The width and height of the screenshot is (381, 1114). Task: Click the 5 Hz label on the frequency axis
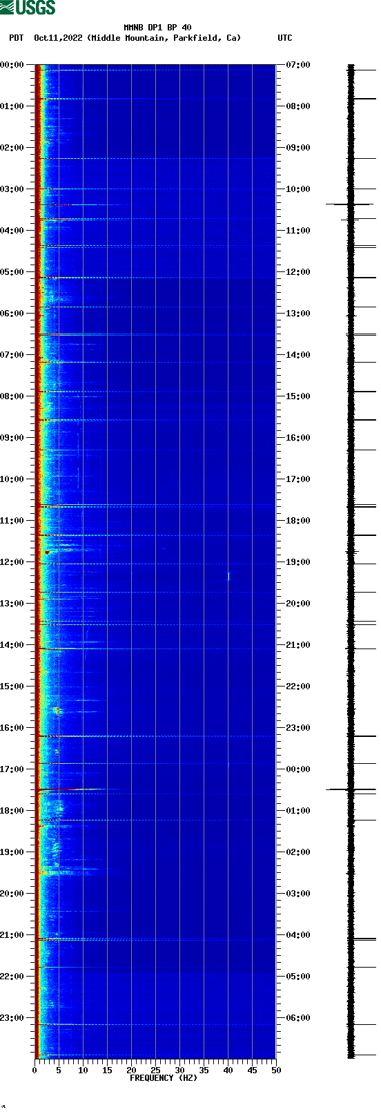[59, 1070]
